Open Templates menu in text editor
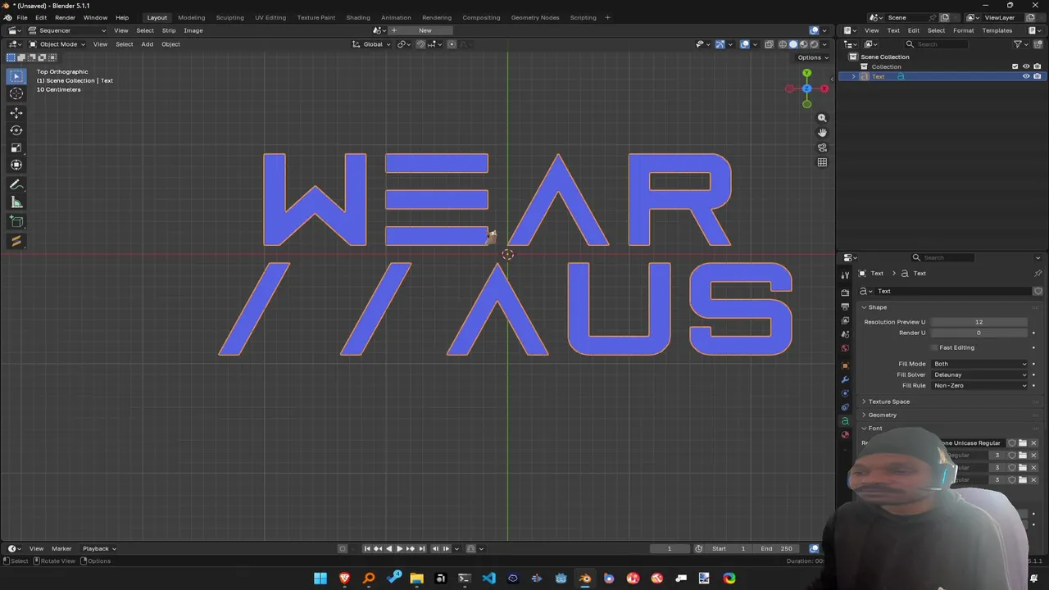This screenshot has height=590, width=1049. [x=997, y=30]
